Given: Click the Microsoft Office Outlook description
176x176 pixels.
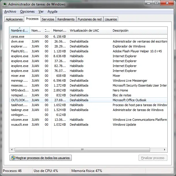Looking at the screenshot, I should (x=129, y=100).
